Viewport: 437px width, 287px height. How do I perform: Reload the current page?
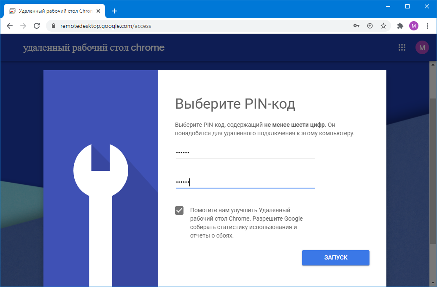(37, 26)
